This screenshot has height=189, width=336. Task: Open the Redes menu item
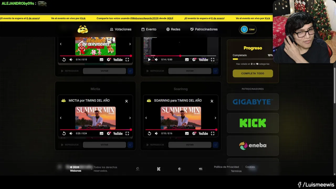point(173,29)
